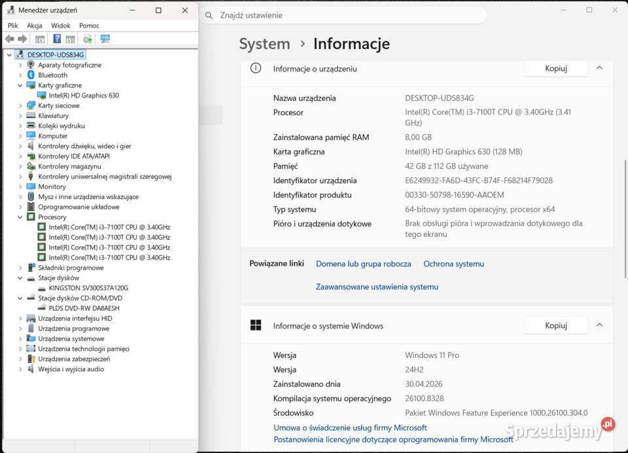Click the Windows 11 Pro value

pos(432,355)
